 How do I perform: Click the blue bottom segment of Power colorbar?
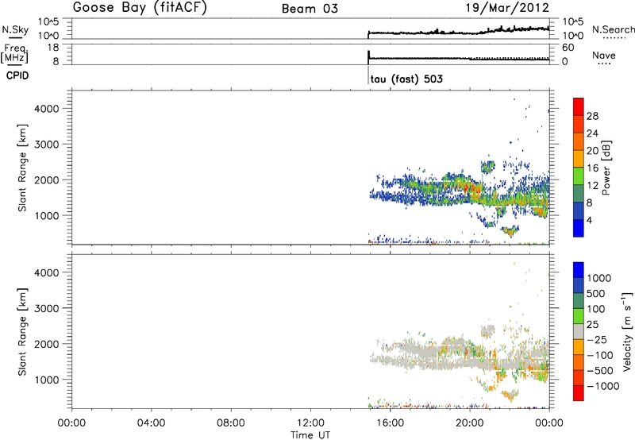point(579,228)
